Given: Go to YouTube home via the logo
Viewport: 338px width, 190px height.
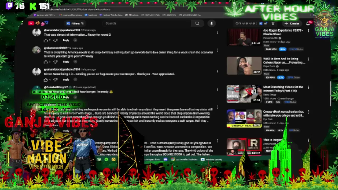Looking at the screenshot, I should (x=31, y=23).
